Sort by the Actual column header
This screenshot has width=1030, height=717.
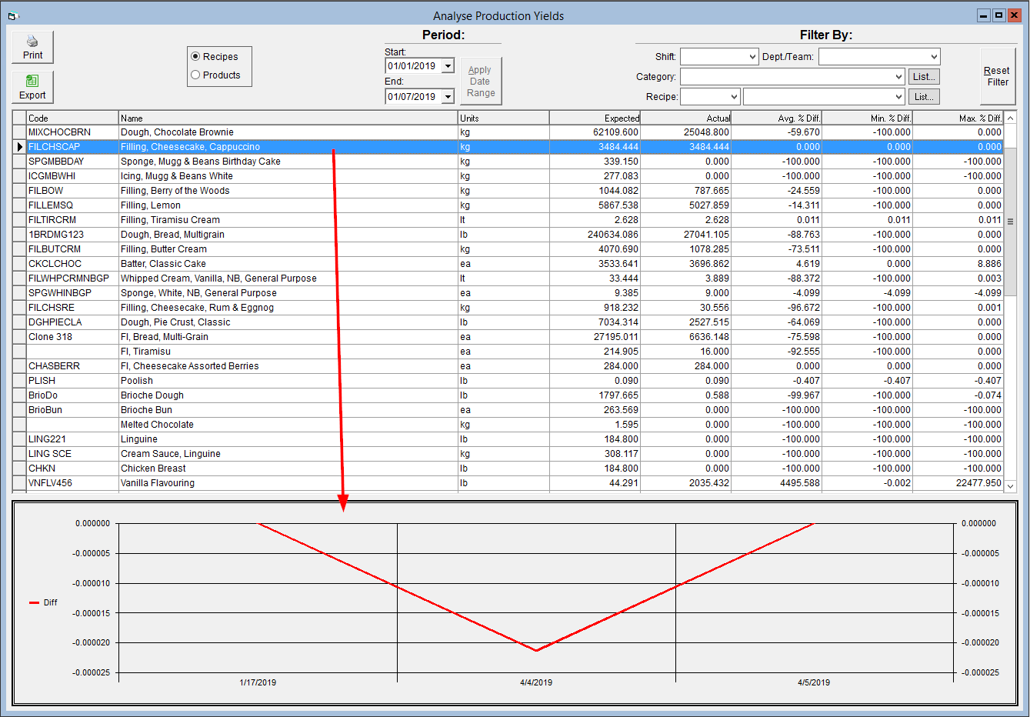[685, 118]
